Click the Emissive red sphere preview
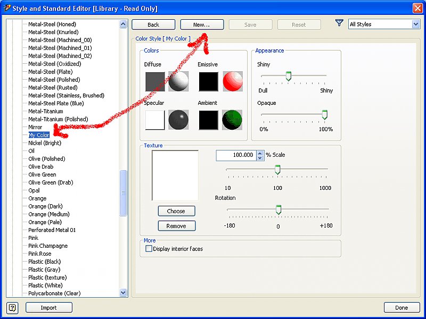 point(232,81)
